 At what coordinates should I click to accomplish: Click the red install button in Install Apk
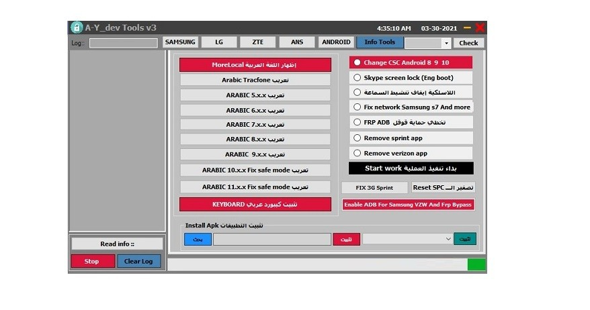click(346, 239)
